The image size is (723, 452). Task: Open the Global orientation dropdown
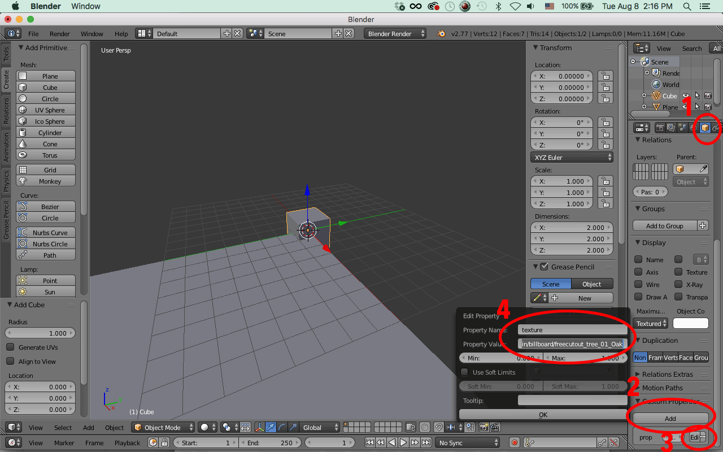[x=319, y=427]
